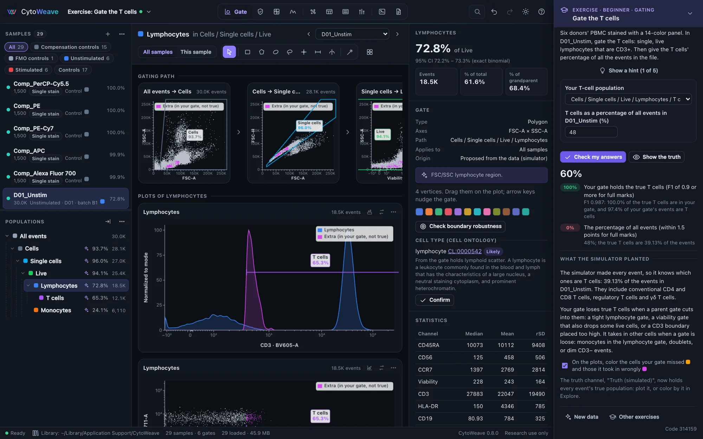Open the plot grid layout icon
The width and height of the screenshot is (703, 439).
(369, 52)
